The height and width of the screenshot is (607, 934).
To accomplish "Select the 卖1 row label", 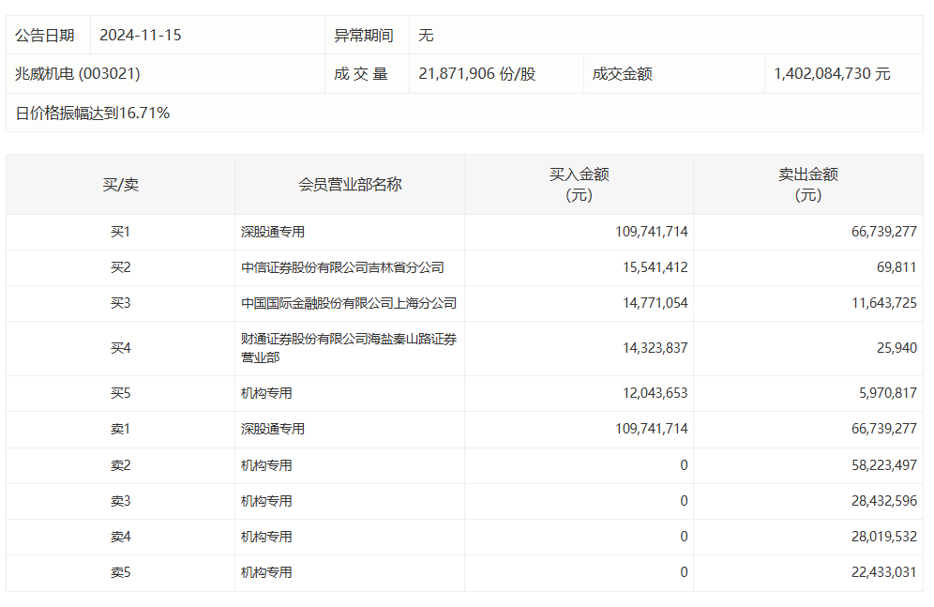I will pyautogui.click(x=120, y=429).
